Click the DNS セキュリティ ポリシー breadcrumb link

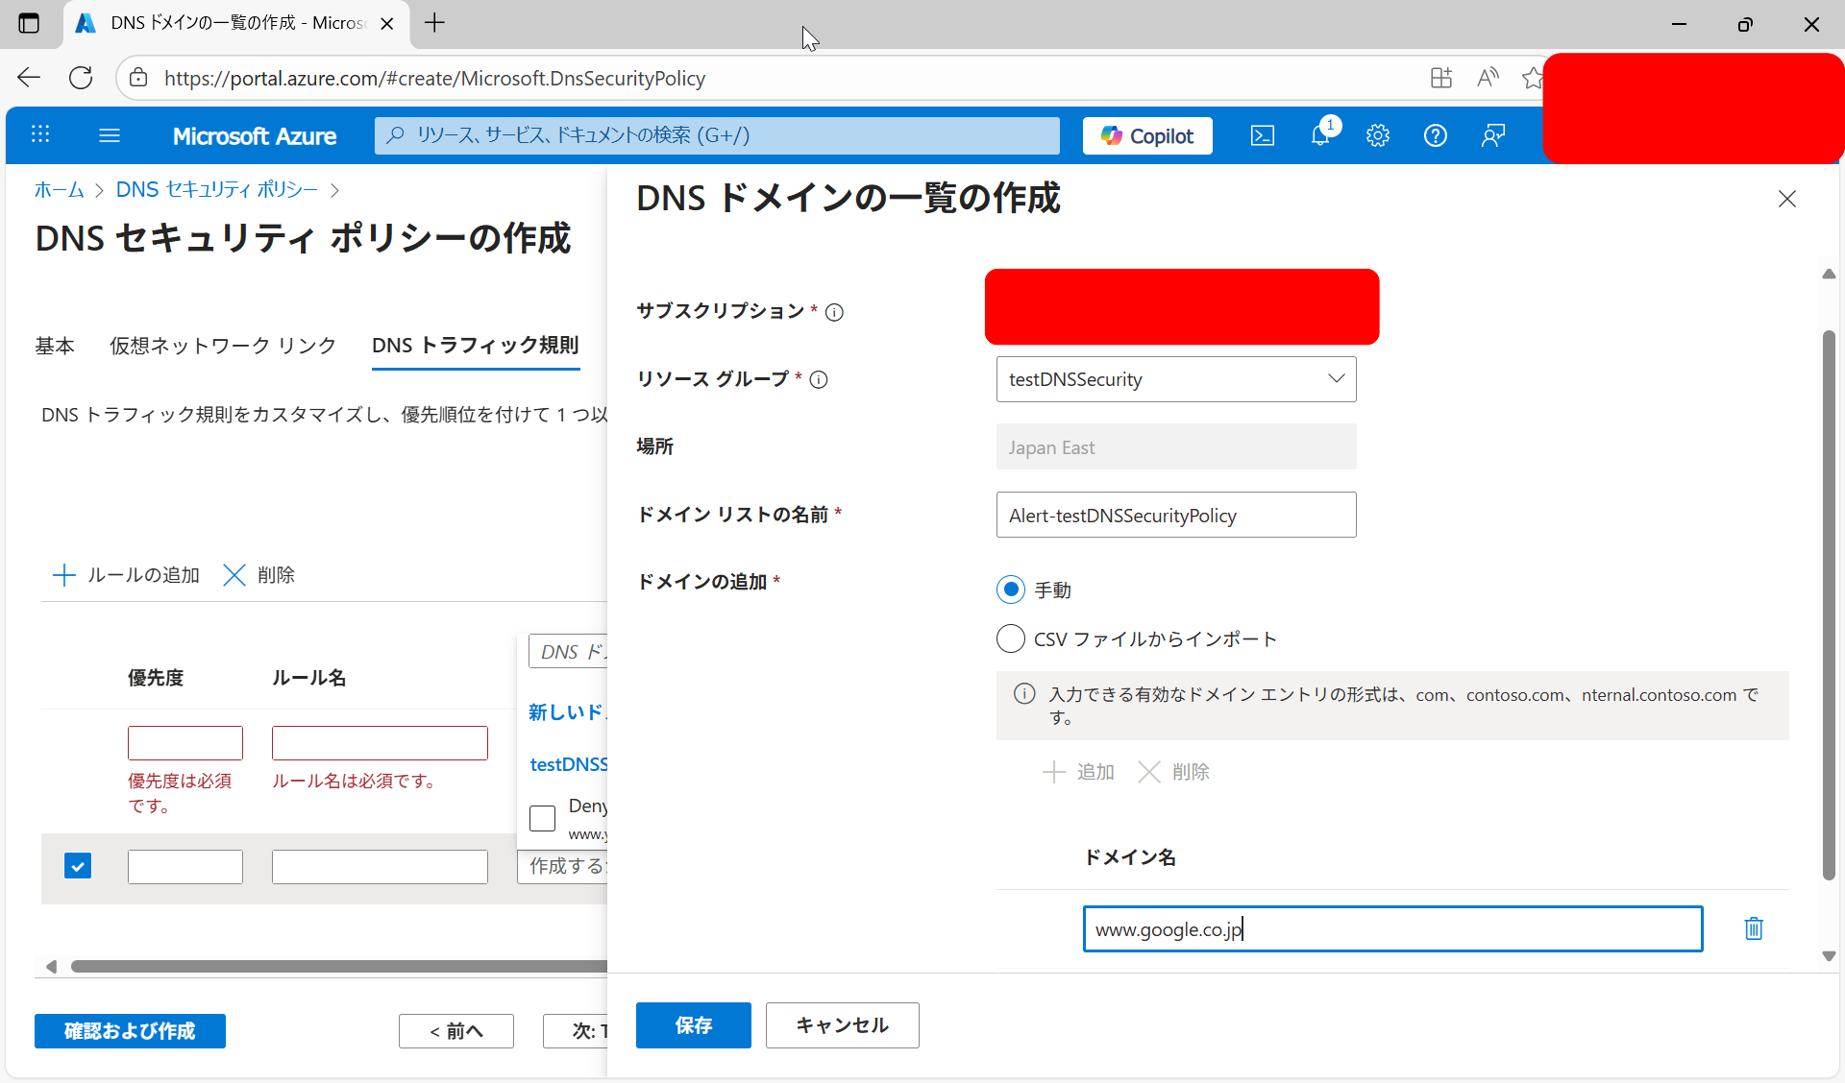[216, 190]
